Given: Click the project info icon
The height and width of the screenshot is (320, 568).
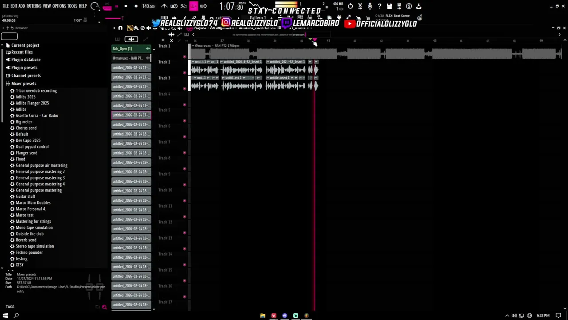Looking at the screenshot, I should (x=409, y=6).
